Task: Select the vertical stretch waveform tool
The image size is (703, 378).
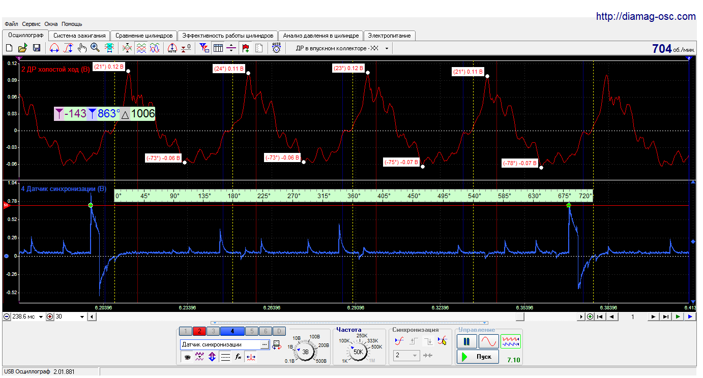Action: tap(68, 48)
